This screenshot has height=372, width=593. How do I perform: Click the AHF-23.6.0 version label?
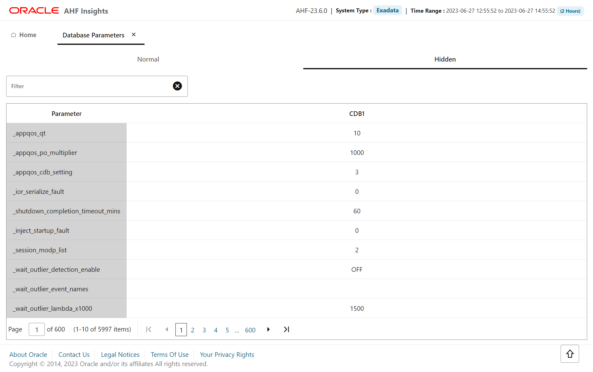pyautogui.click(x=311, y=11)
